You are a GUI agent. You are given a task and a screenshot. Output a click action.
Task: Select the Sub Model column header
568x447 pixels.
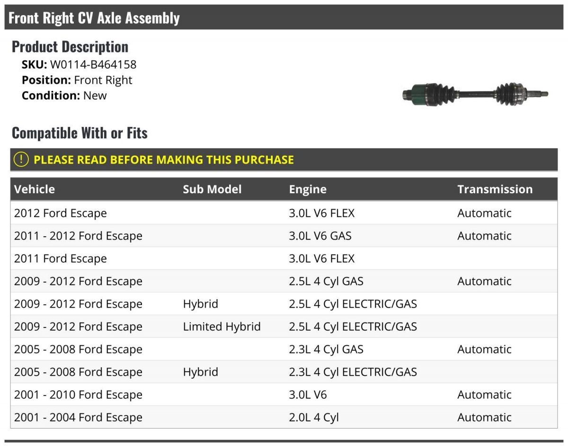212,189
